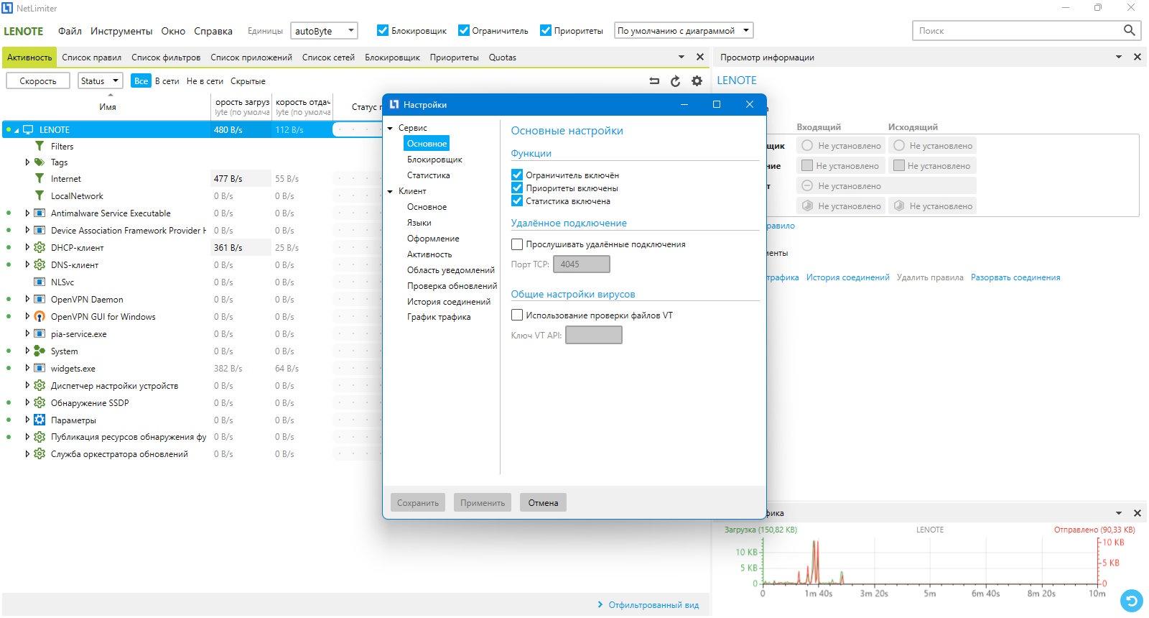Switch to the Список правил tab
Screen dimensions: 1149x618
point(91,57)
